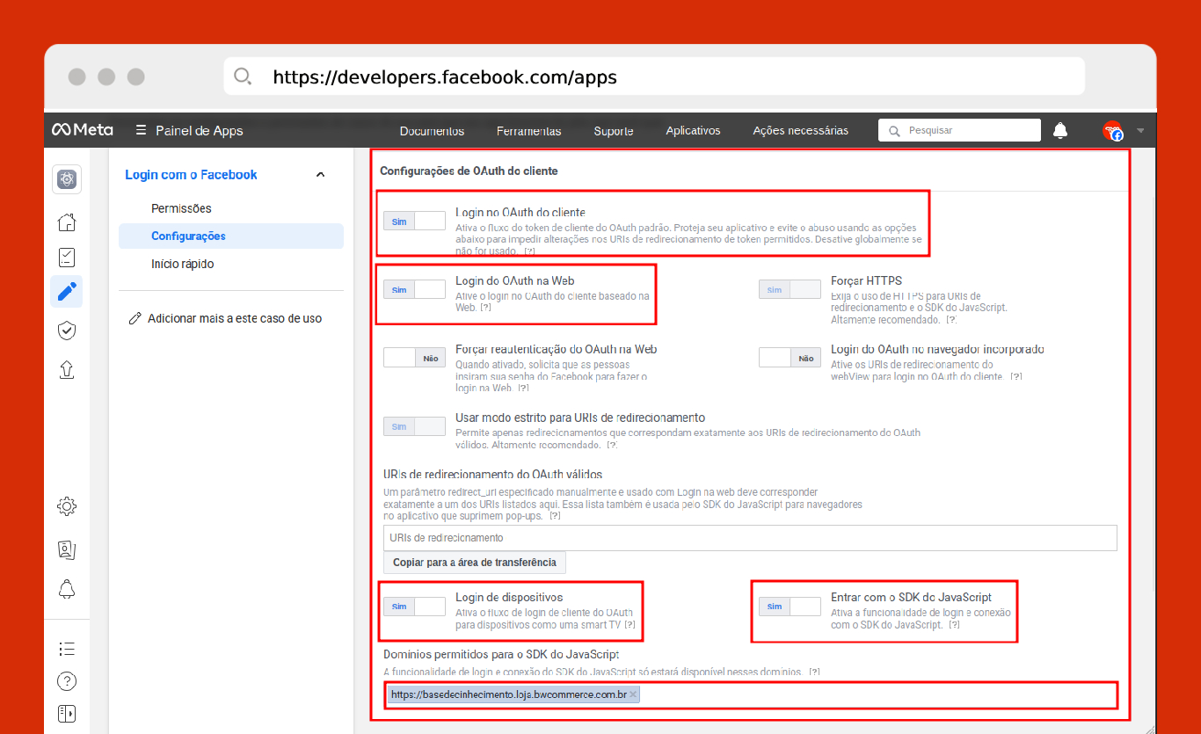Click the list activity log icon in the sidebar
1201x734 pixels.
click(67, 649)
